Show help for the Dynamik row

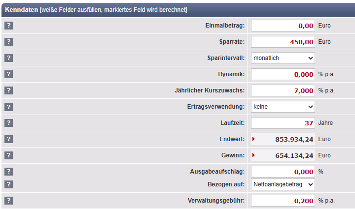[8, 74]
